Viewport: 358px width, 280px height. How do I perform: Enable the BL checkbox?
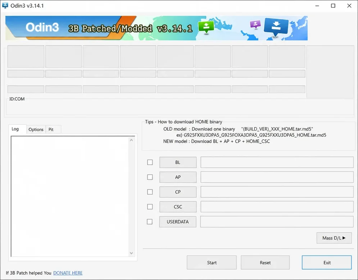[150, 162]
